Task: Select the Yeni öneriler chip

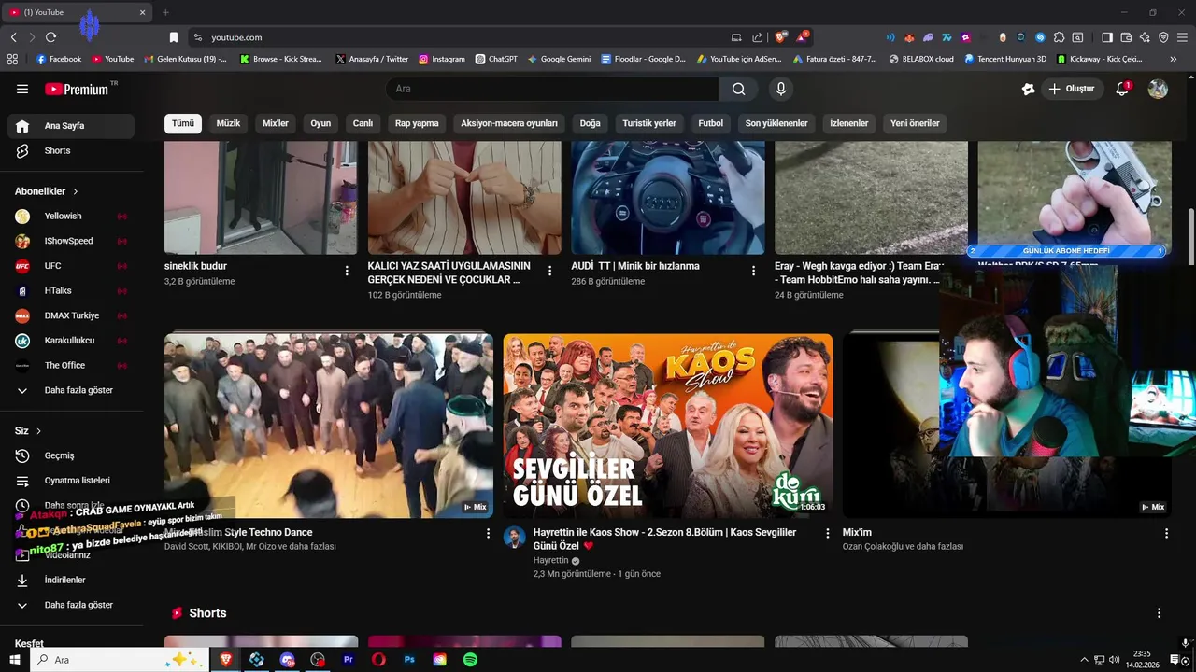Action: click(915, 123)
